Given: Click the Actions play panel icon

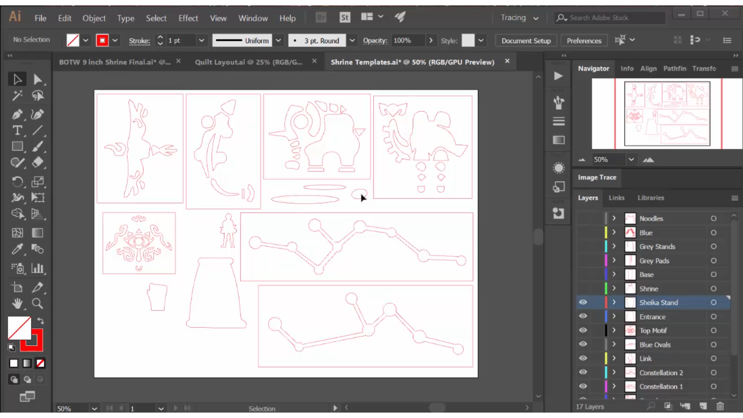Looking at the screenshot, I should coord(558,76).
